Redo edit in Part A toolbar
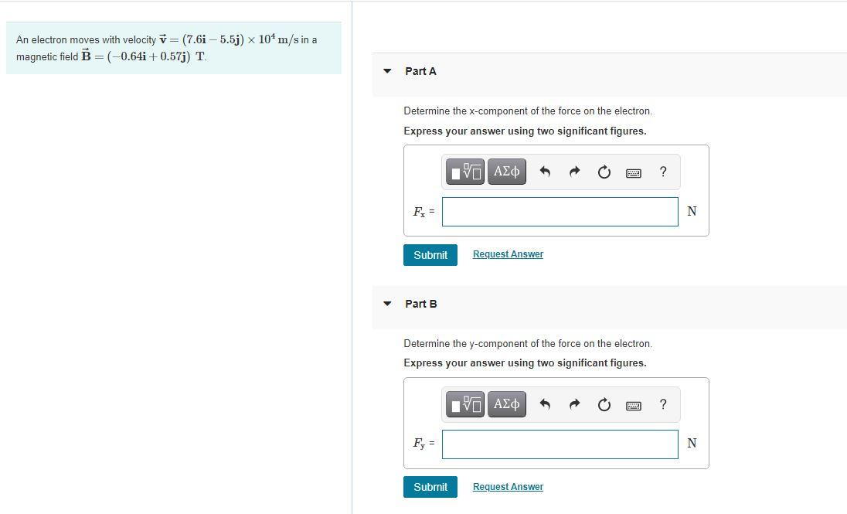The width and height of the screenshot is (847, 514). 575,172
